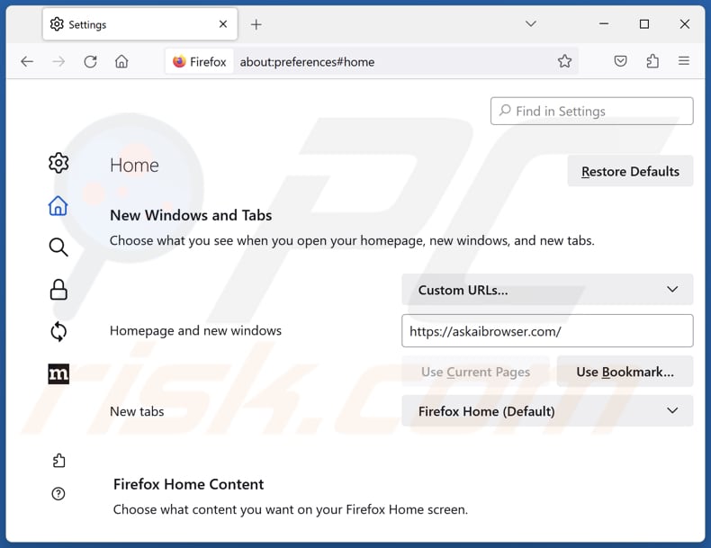The height and width of the screenshot is (548, 711).
Task: Open the Sync settings category
Action: click(58, 331)
